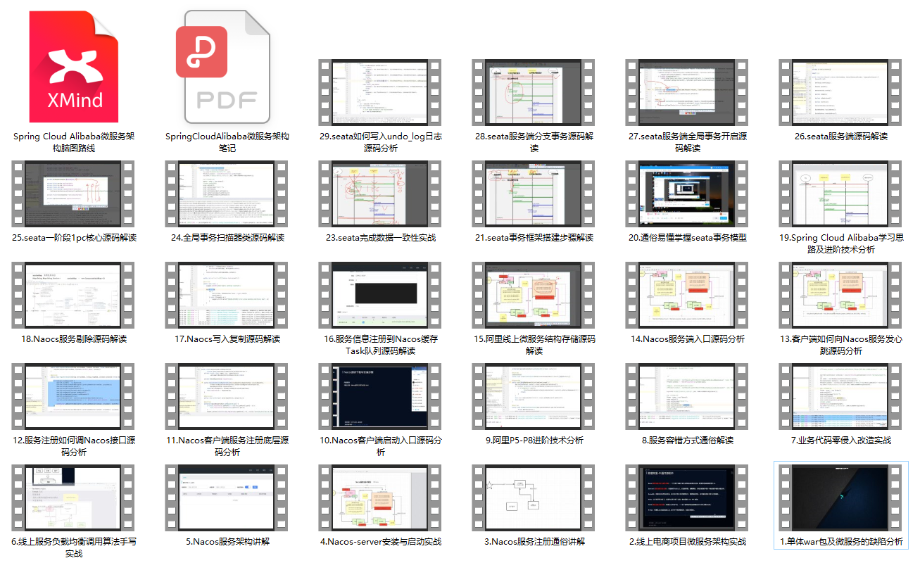Select video icon 18 Naocs服务剔除
Viewport: 920px width, 570px height.
click(74, 295)
